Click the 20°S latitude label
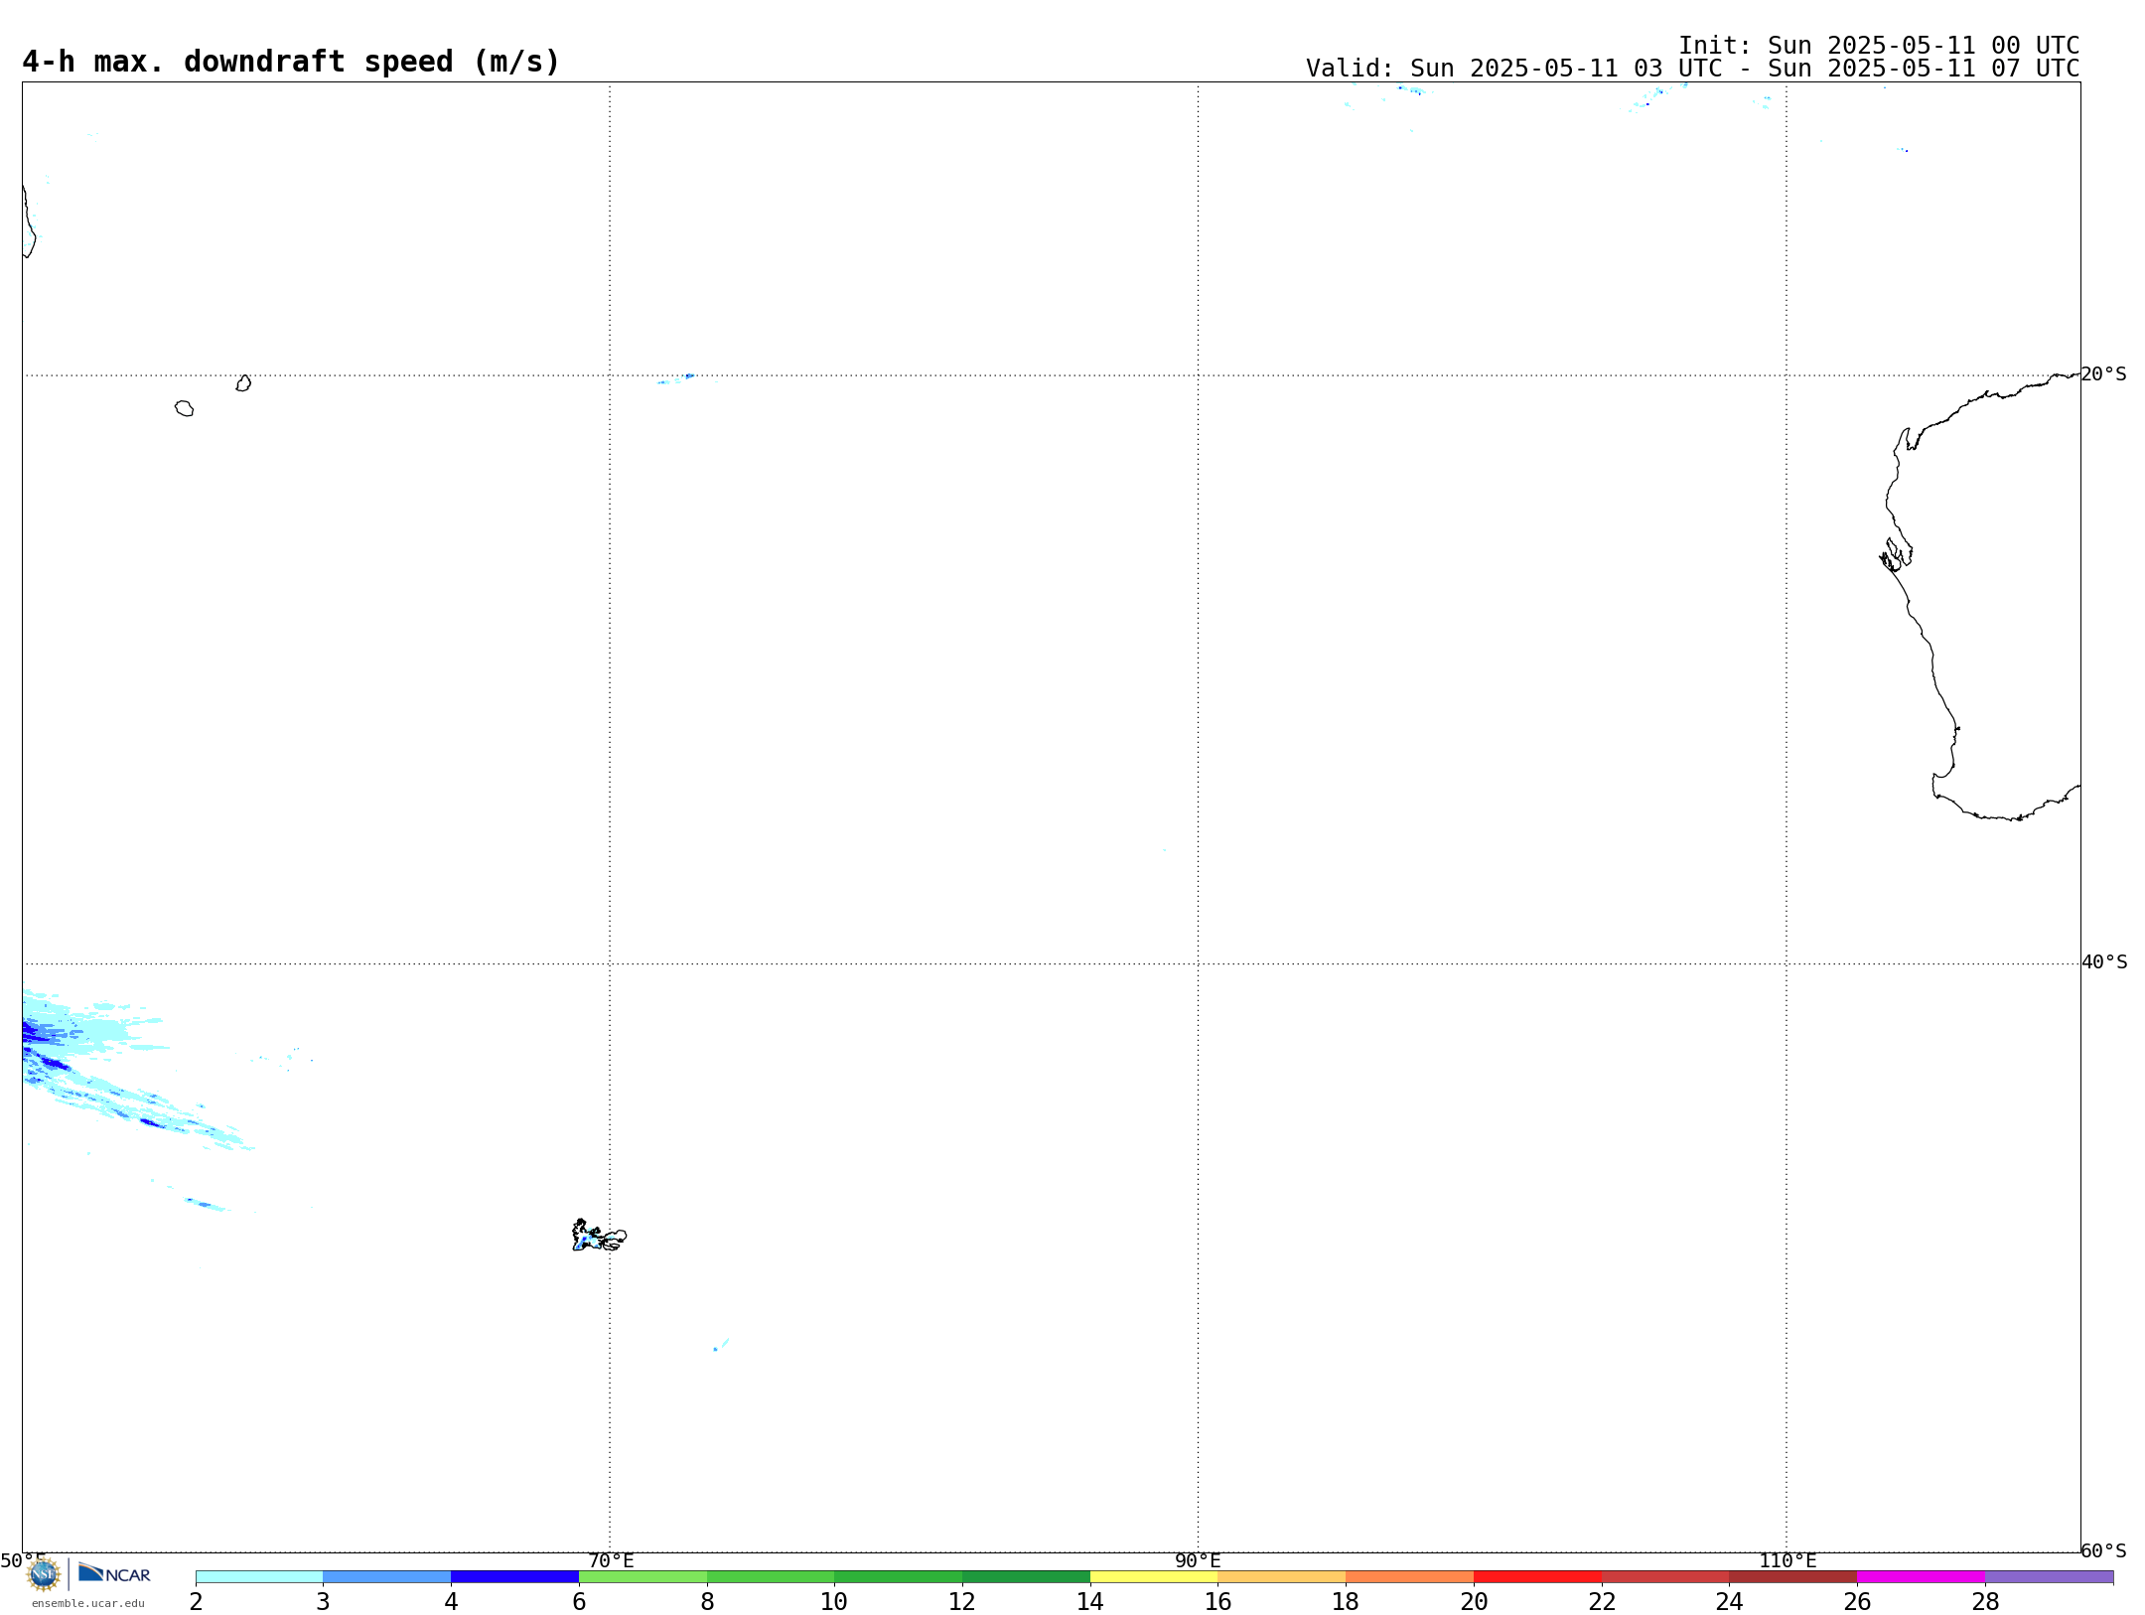The height and width of the screenshot is (1615, 2145). [2103, 374]
